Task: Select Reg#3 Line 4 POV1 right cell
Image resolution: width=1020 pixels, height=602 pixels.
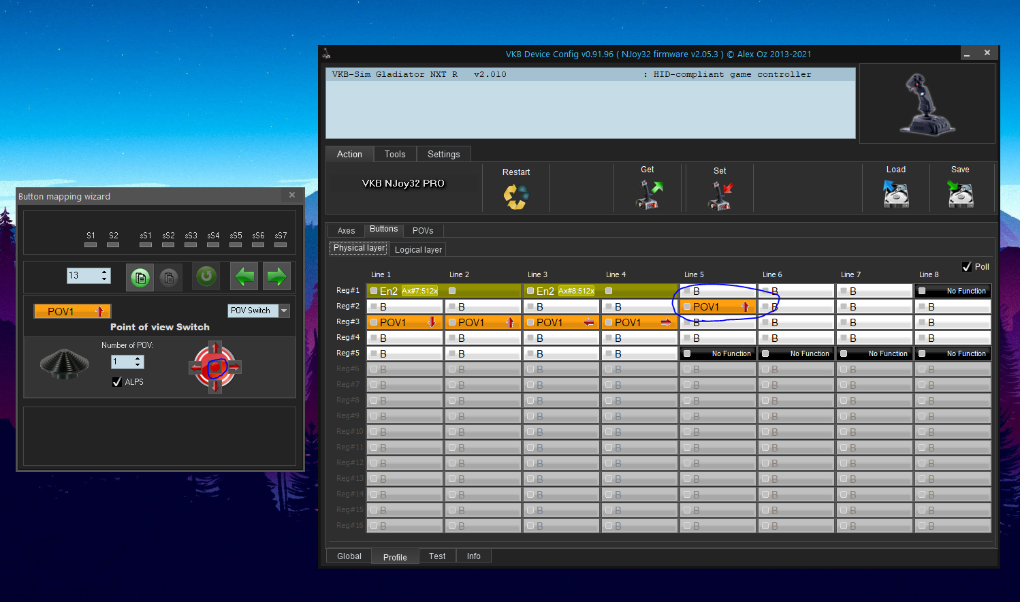Action: tap(639, 322)
